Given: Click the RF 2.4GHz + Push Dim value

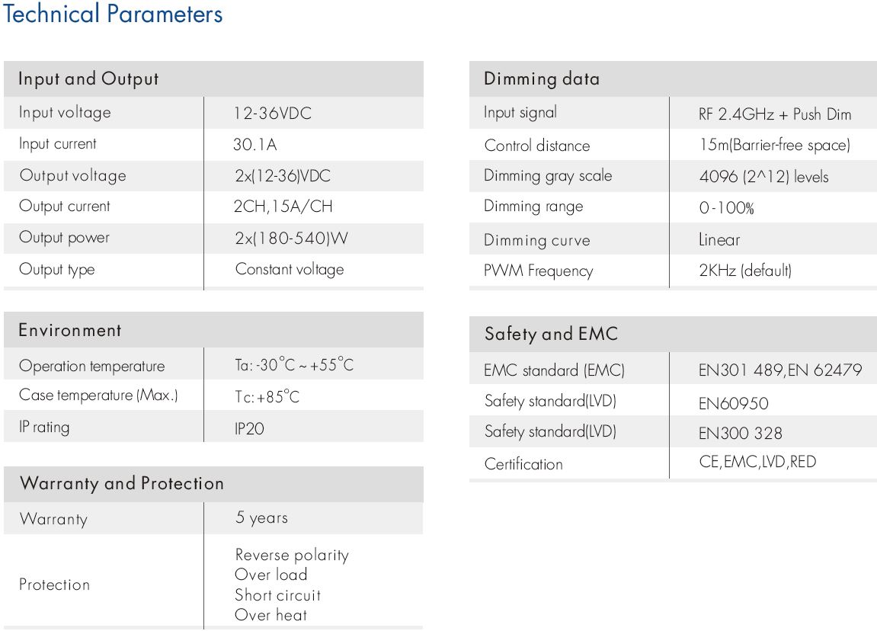Looking at the screenshot, I should coord(774,114).
